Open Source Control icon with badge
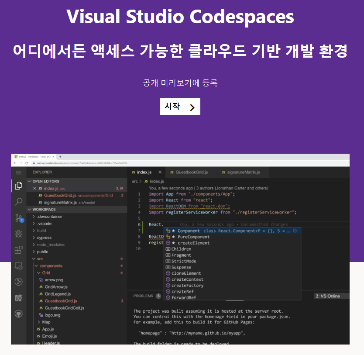Image resolution: width=364 pixels, height=355 pixels. [x=19, y=218]
